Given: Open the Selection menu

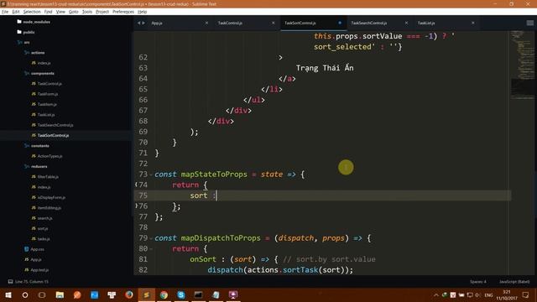Looking at the screenshot, I should pyautogui.click(x=32, y=12).
